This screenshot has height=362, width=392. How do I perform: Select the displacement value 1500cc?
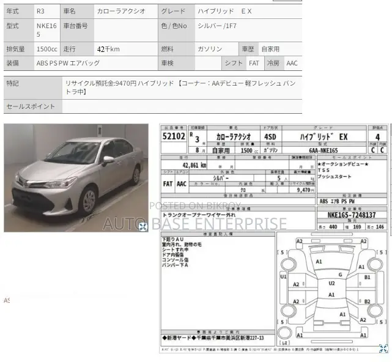click(x=46, y=49)
